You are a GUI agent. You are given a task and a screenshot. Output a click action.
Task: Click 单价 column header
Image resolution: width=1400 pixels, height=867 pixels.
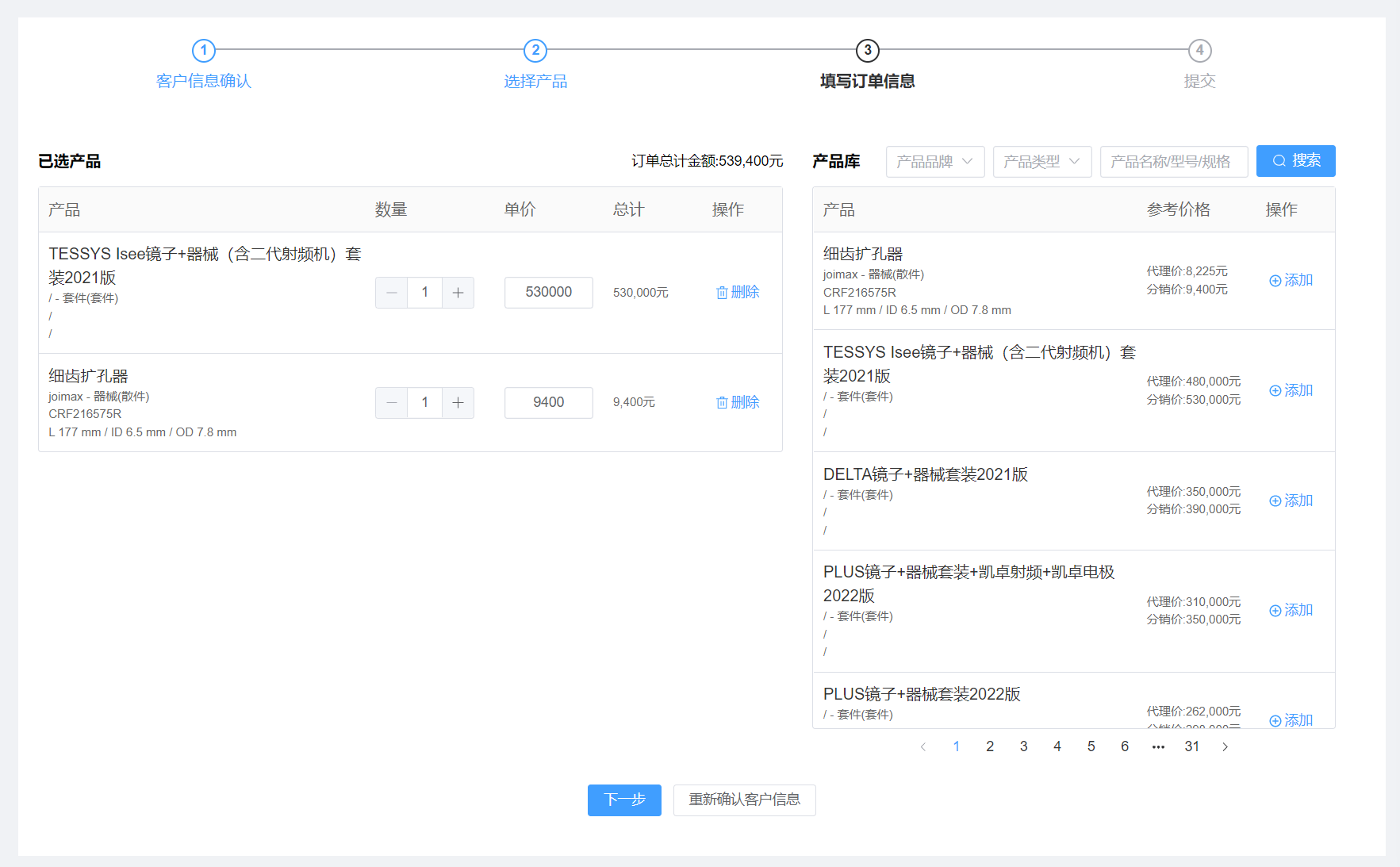pos(520,210)
